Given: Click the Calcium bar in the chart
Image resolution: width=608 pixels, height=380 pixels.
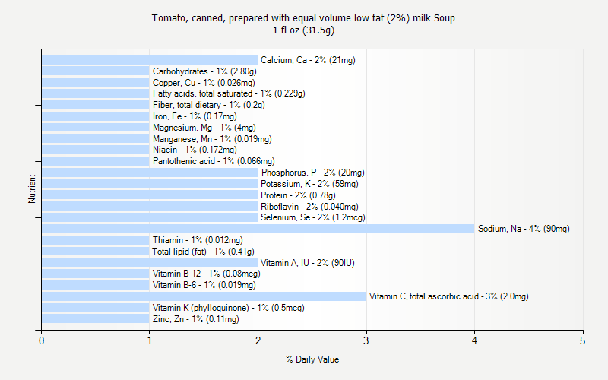Looking at the screenshot, I should point(150,60).
